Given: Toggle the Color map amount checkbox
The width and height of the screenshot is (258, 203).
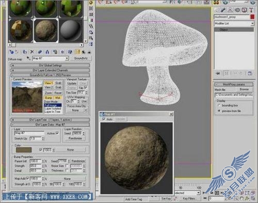Looking at the screenshot, I should tap(40, 150).
